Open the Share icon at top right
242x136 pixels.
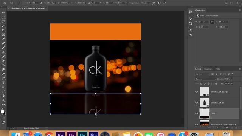239,3
